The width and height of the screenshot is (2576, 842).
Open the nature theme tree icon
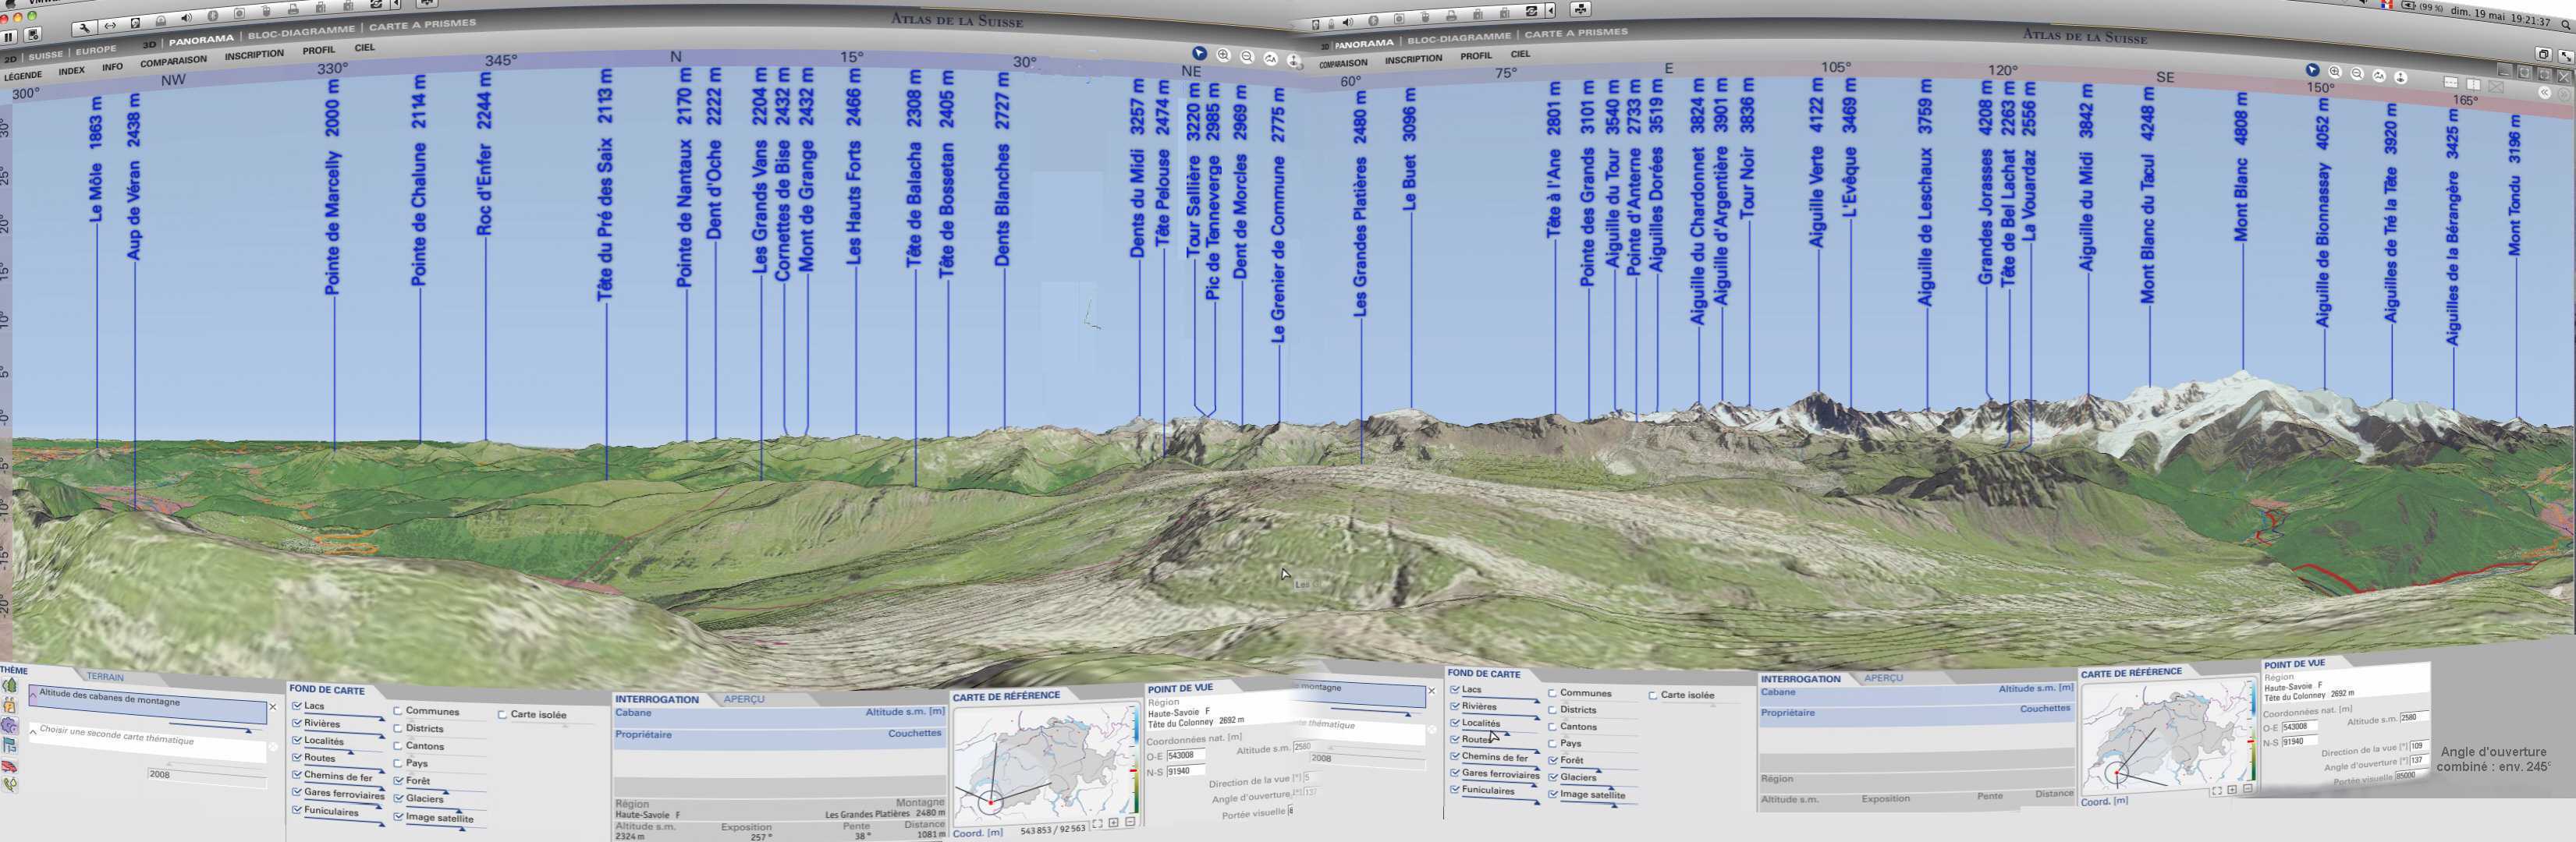(x=10, y=685)
